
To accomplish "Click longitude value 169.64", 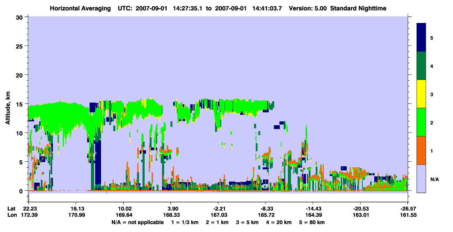I will (x=123, y=215).
